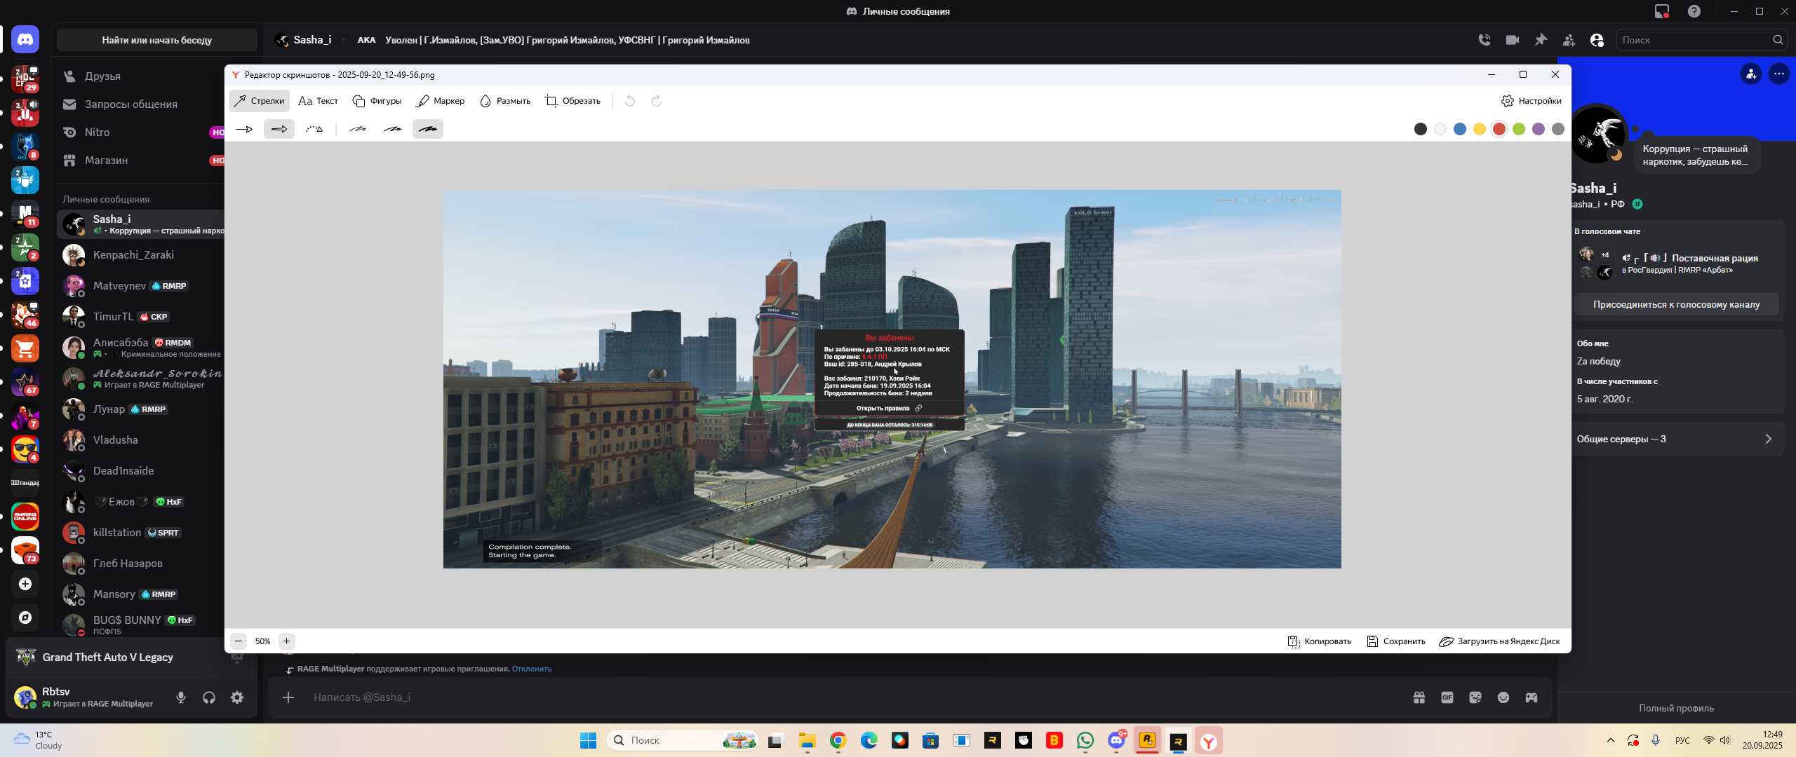Expand Общие серверы — 3 section
Screen dimensions: 1796x757
(x=1677, y=439)
